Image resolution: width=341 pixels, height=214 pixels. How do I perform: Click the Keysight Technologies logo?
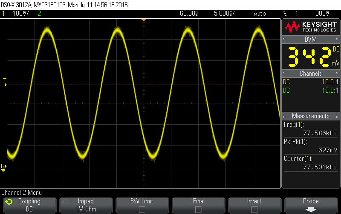coord(311,27)
